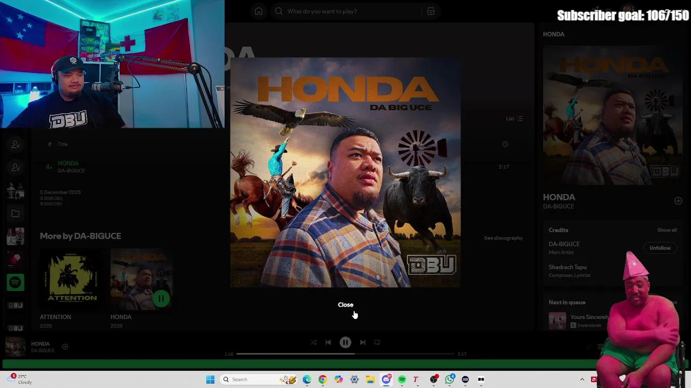
Task: Open the upper DBU item in sidebar
Action: (x=15, y=306)
